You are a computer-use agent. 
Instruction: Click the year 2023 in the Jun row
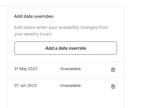click(32, 85)
